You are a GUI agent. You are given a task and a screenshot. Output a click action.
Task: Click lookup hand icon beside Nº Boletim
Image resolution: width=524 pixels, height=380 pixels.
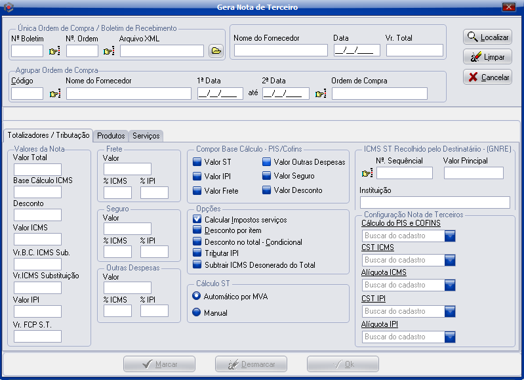[x=54, y=51]
